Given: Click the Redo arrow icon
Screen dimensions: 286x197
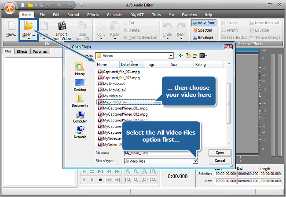Looking at the screenshot, I should click(181, 27).
